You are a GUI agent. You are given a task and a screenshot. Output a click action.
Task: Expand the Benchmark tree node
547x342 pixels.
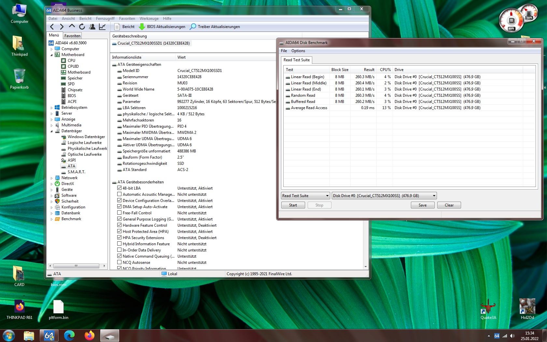coord(51,219)
